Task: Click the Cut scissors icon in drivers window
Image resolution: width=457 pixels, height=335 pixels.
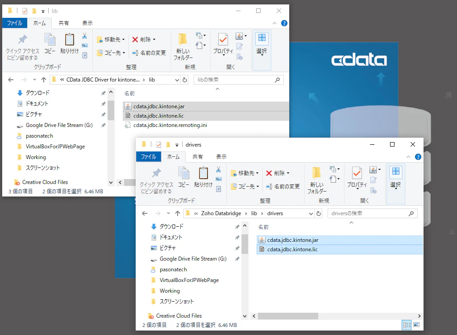Action: [218, 170]
